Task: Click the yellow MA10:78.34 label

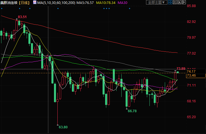Action: point(106,3)
